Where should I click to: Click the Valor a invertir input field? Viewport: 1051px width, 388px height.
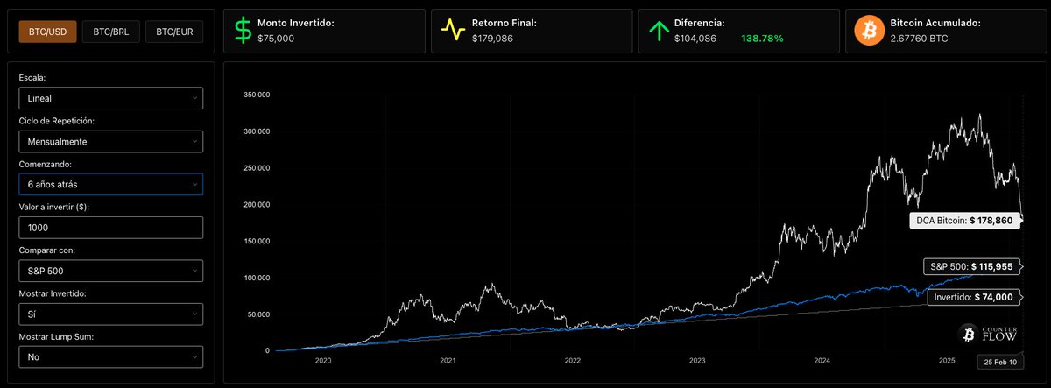pos(110,227)
